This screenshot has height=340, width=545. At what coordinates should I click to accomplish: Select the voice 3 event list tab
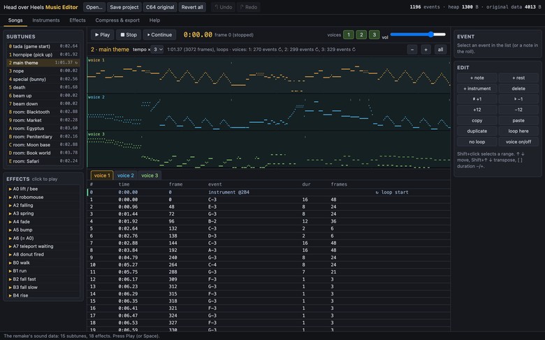pos(150,175)
